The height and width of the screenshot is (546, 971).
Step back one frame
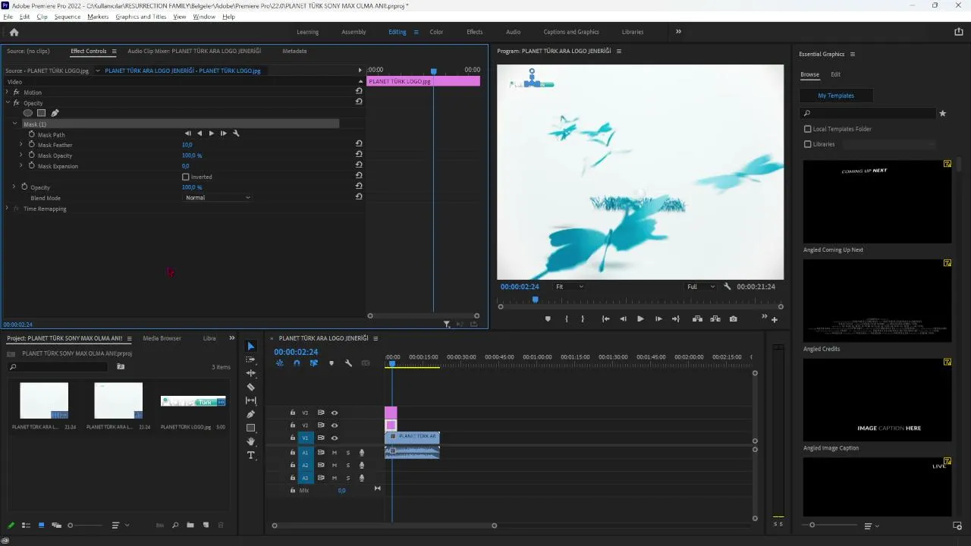[x=623, y=318]
